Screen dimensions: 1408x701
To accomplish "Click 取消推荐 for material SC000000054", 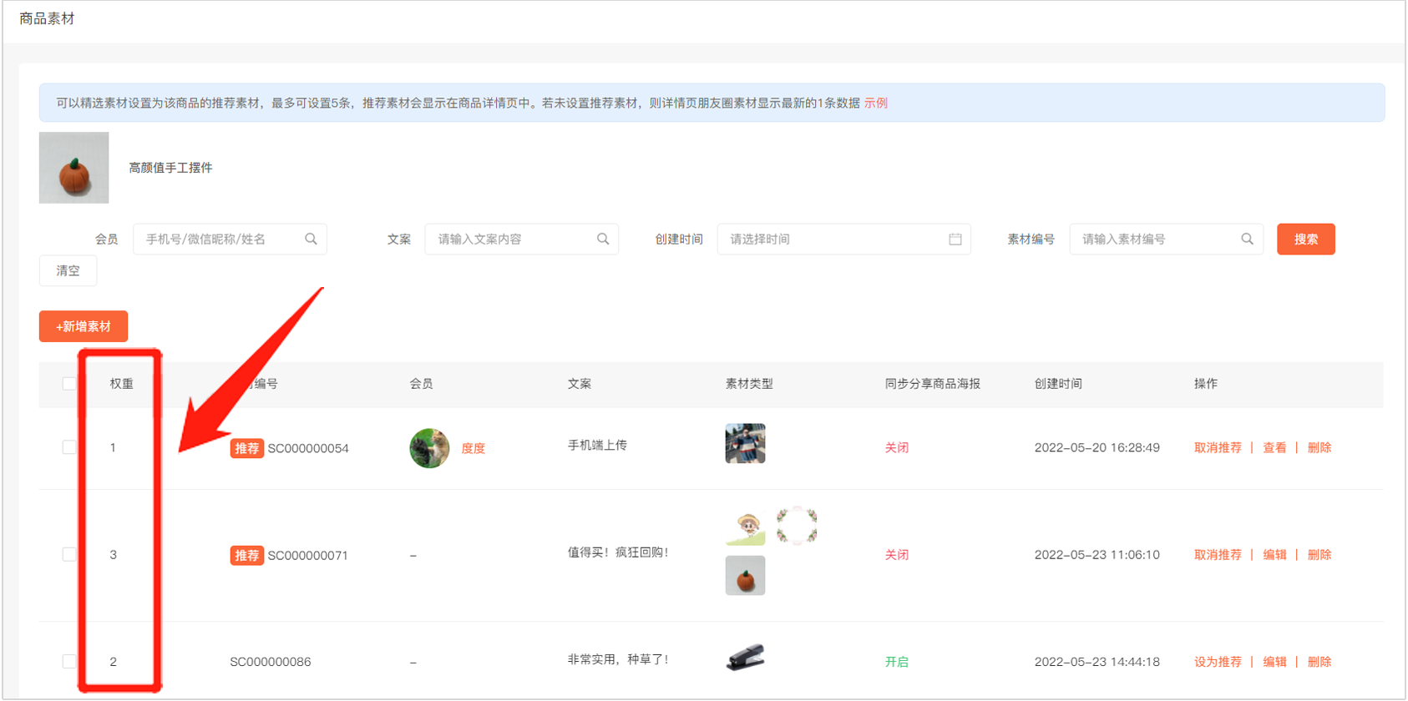I will pyautogui.click(x=1217, y=448).
